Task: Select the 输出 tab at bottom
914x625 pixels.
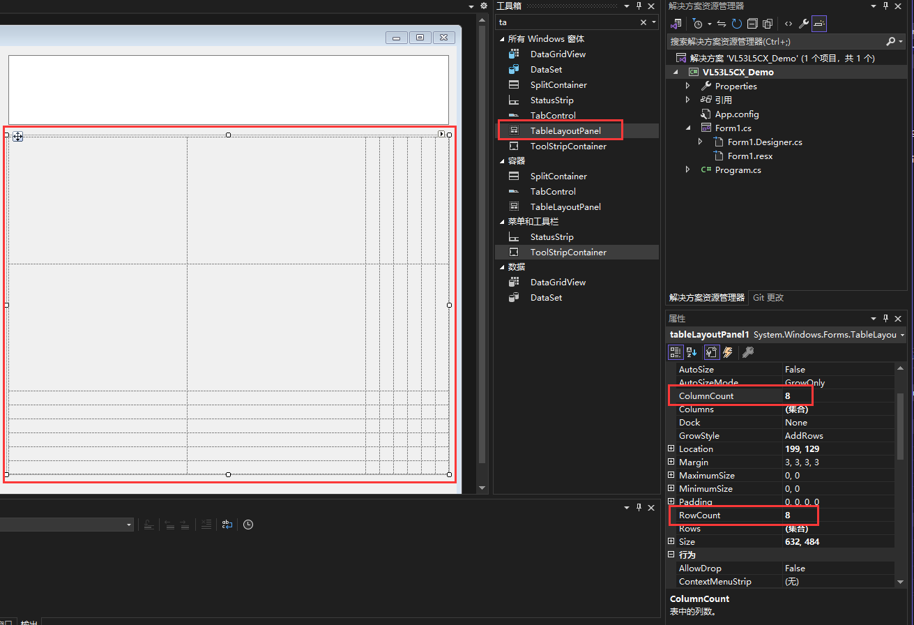Action: (29, 622)
